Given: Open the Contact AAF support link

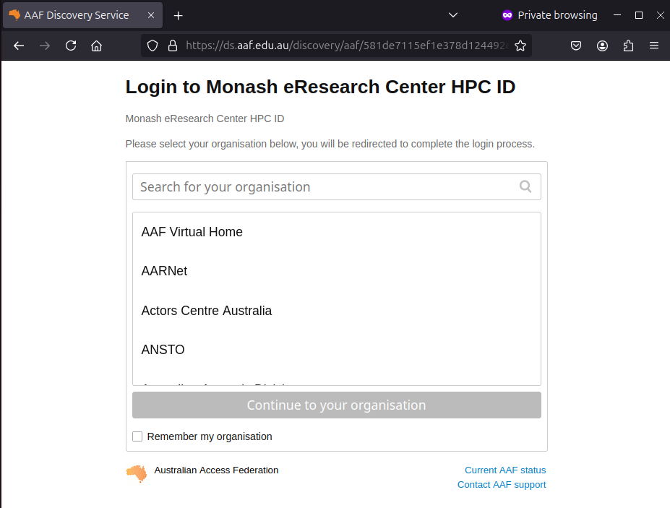Looking at the screenshot, I should click(x=502, y=484).
